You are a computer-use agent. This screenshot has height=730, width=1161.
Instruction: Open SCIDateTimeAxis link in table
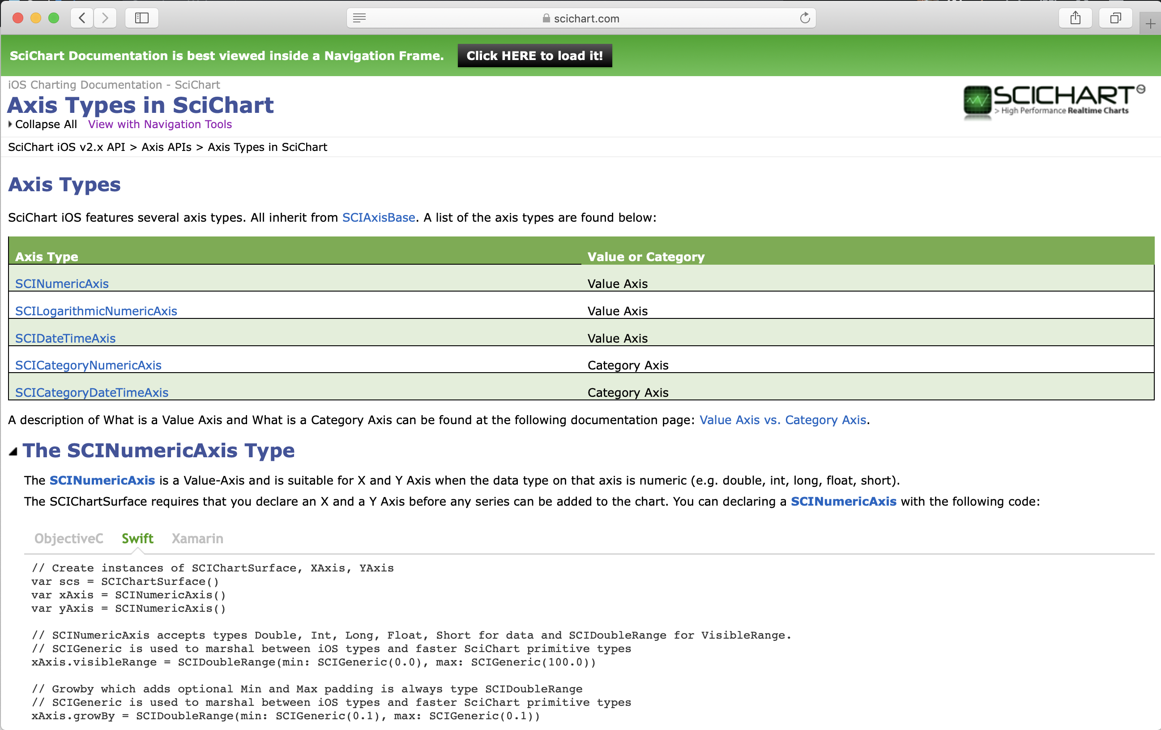(65, 338)
